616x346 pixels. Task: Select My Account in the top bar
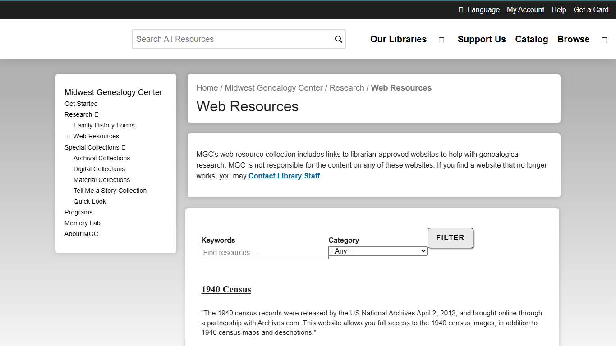[525, 9]
